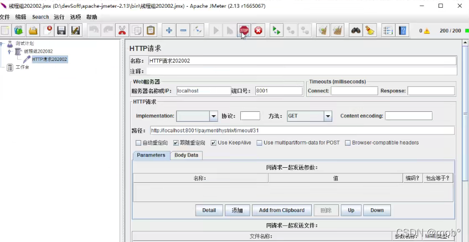The height and width of the screenshot is (242, 469).
Task: Switch to the Body Data tab
Action: pos(187,155)
